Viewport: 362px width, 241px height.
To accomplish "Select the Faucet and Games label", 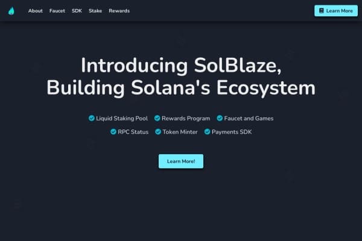I will point(249,119).
